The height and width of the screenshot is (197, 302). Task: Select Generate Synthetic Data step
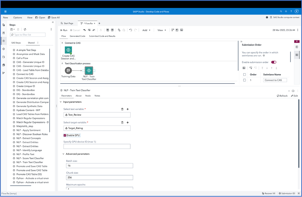click(x=29, y=106)
